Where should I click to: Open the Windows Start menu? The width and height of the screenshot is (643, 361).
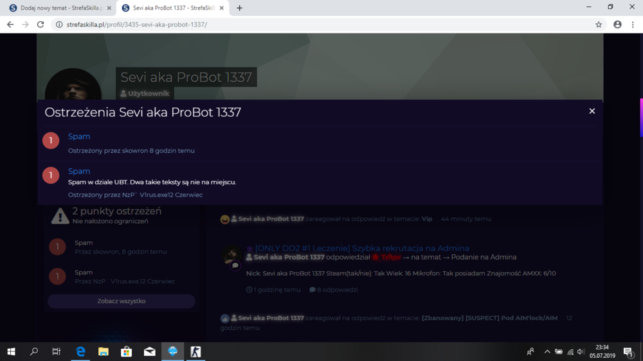[x=11, y=351]
